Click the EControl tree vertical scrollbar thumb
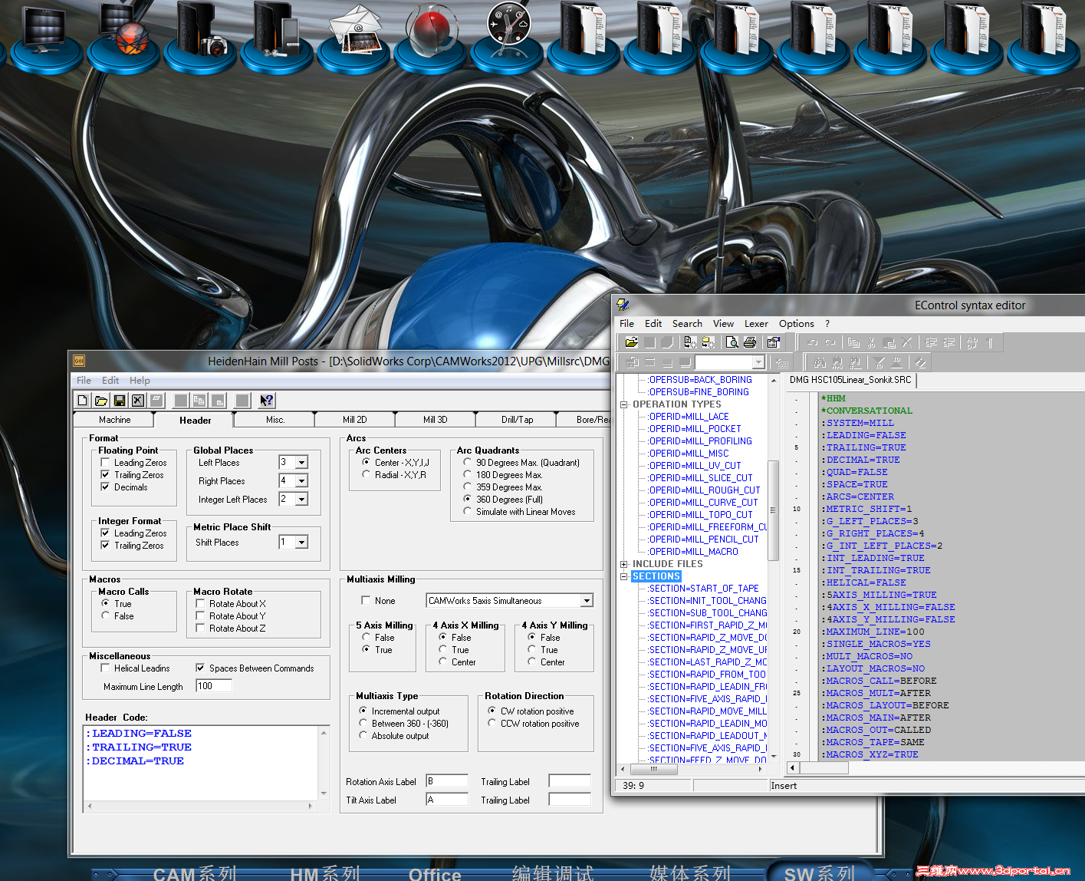 773,510
